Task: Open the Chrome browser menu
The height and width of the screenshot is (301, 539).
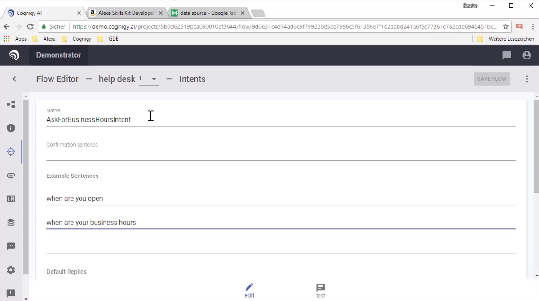Action: [x=533, y=27]
